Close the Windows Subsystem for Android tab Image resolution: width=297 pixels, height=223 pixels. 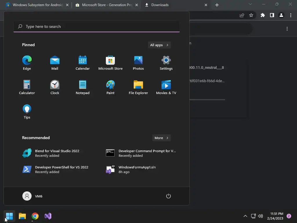point(67,5)
